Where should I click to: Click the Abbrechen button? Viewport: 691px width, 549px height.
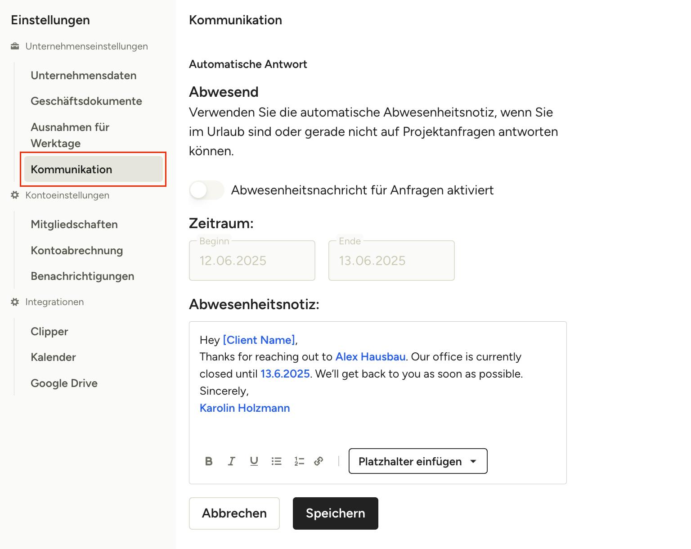(x=234, y=513)
